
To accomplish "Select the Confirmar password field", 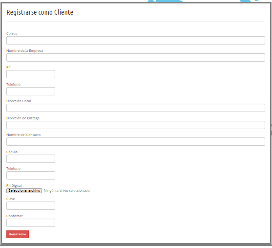I will click(x=31, y=223).
